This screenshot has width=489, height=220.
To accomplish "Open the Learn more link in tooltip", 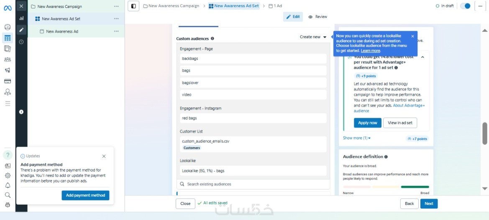I will point(371,51).
